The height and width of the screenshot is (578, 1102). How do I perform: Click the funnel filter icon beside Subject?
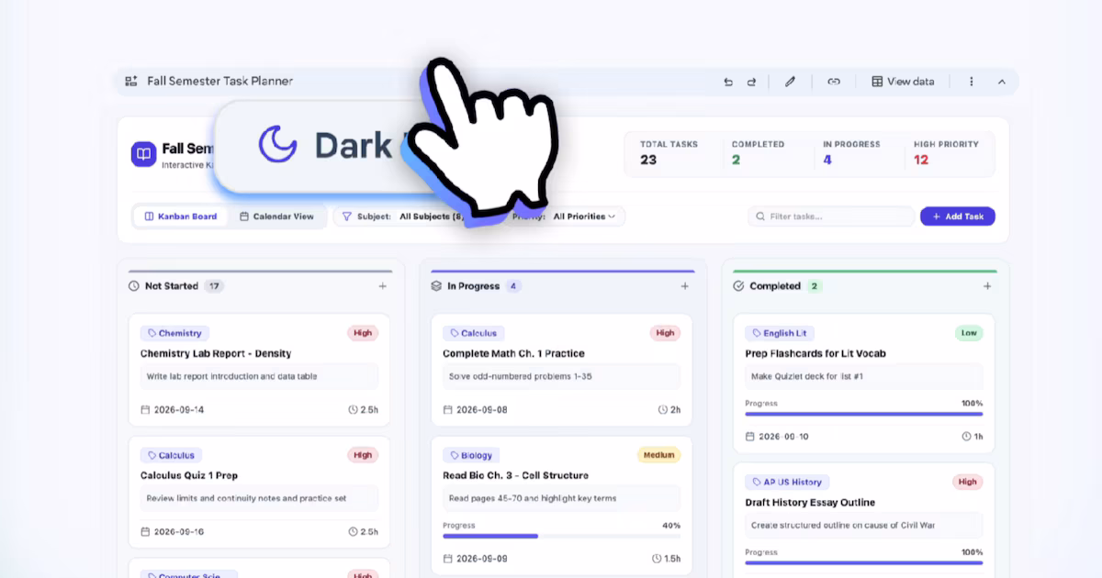(x=346, y=217)
